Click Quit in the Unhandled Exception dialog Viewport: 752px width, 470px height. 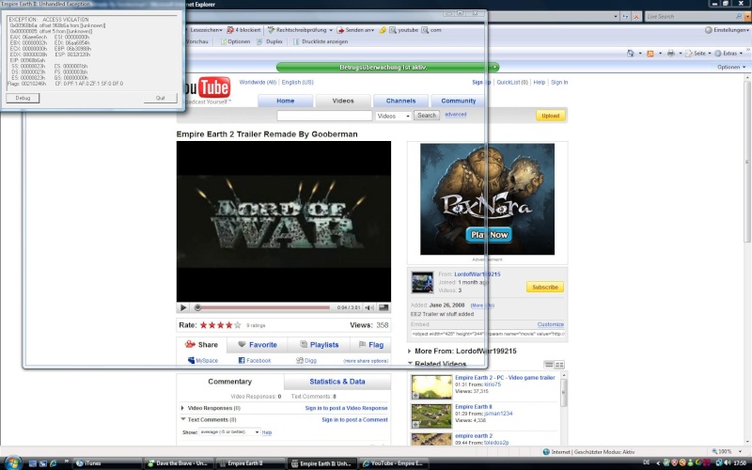(160, 98)
